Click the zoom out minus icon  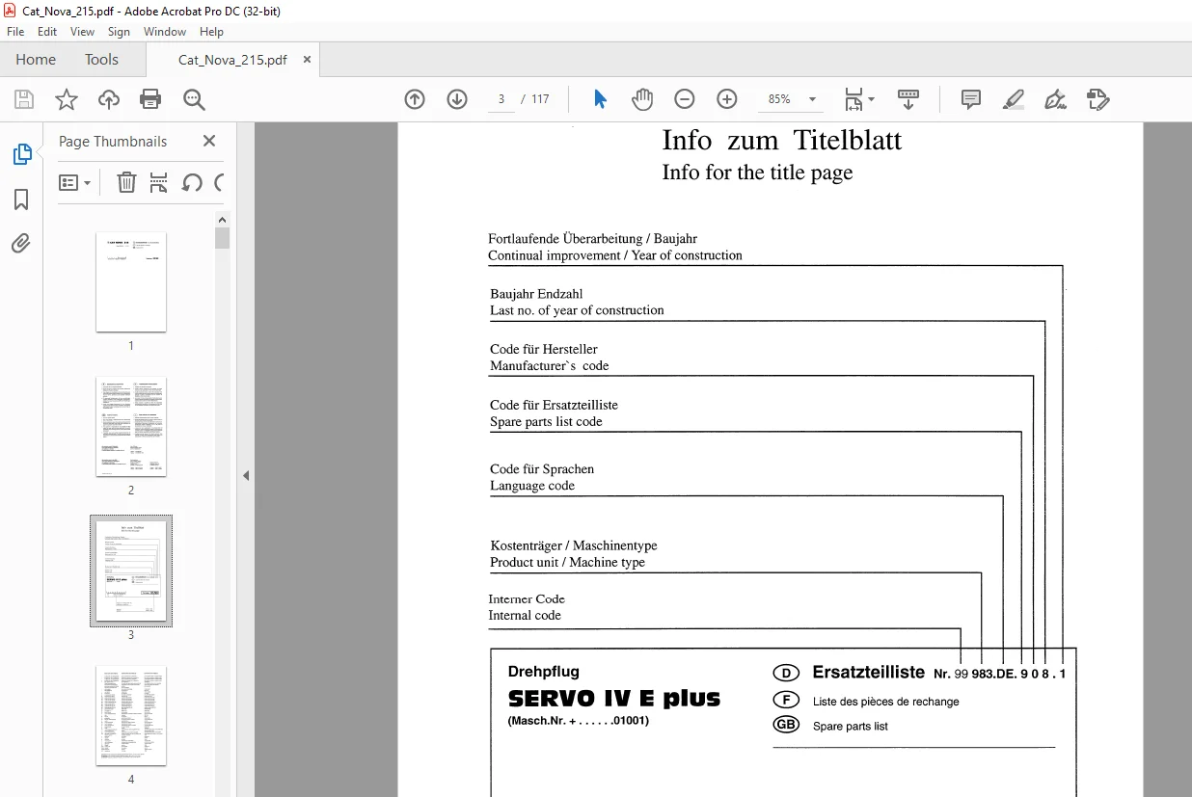tap(685, 99)
